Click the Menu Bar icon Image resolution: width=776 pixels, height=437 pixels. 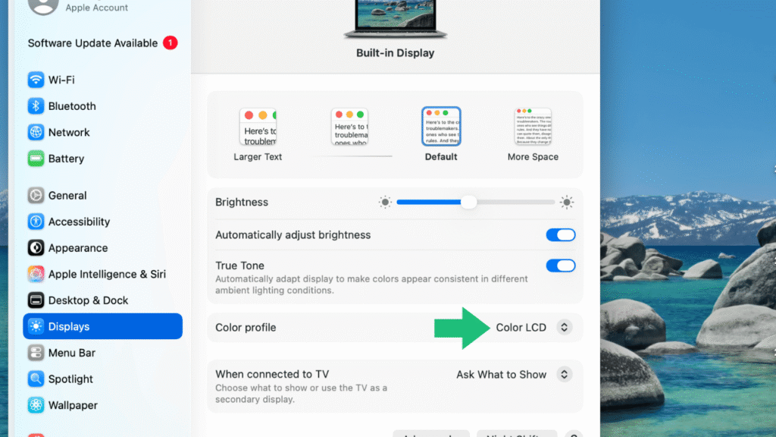pos(36,353)
